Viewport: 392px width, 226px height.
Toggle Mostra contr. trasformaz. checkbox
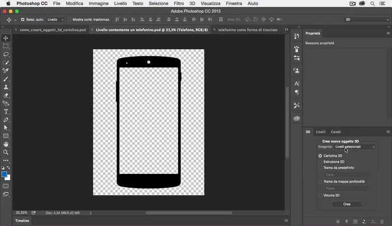click(x=69, y=20)
